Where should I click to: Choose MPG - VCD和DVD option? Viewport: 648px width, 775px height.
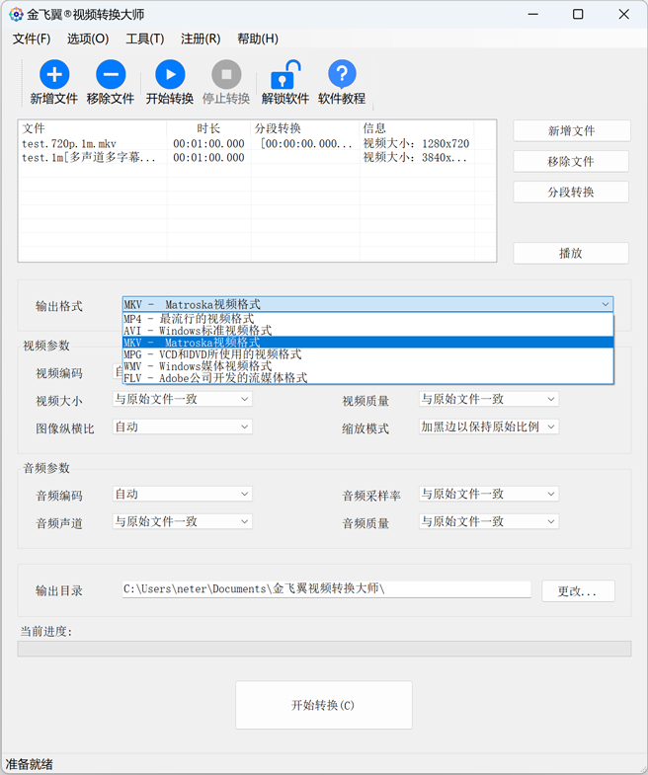point(368,354)
